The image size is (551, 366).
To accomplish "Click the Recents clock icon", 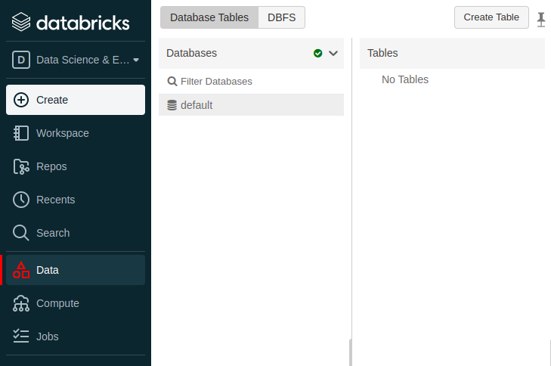I will 21,200.
